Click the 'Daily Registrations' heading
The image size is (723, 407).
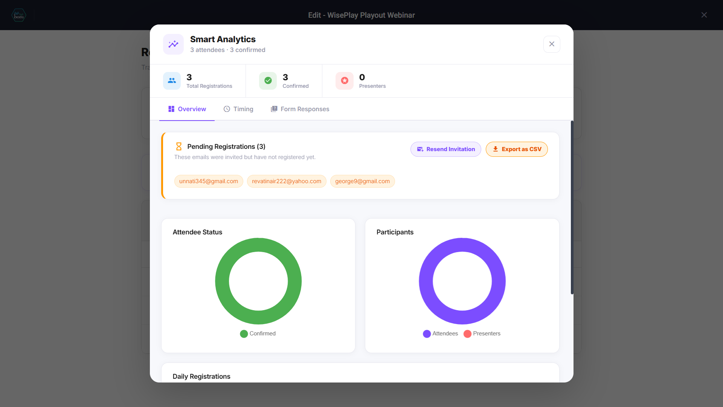pyautogui.click(x=201, y=376)
